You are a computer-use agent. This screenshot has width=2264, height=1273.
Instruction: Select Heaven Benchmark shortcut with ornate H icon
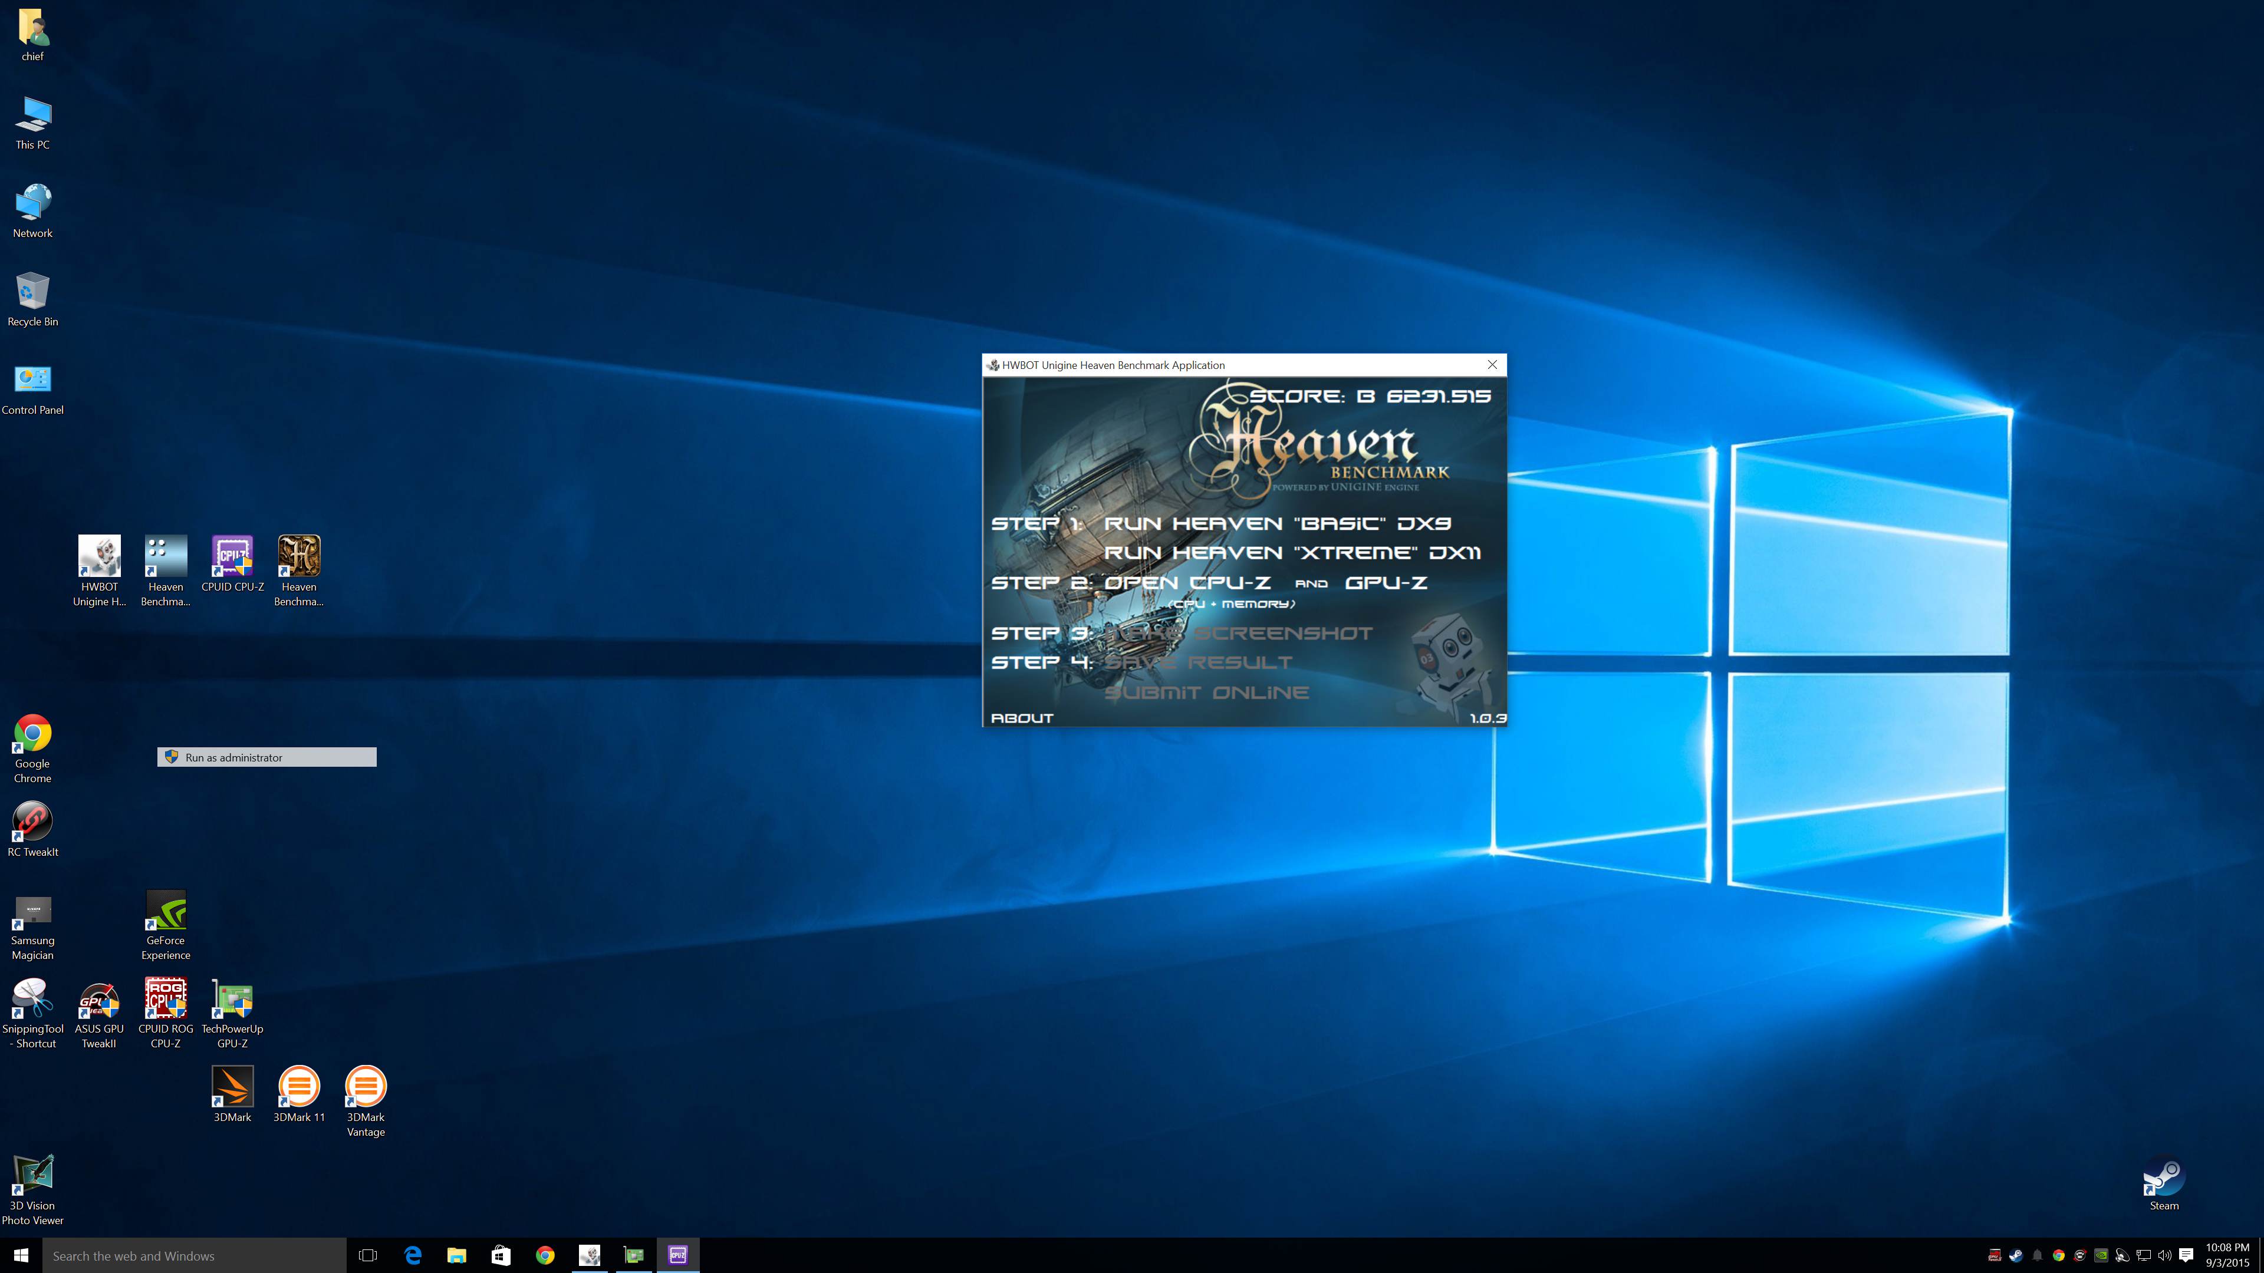click(299, 571)
